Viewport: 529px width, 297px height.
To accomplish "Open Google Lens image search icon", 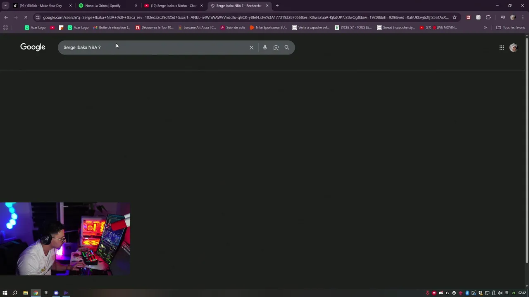I will [x=276, y=47].
